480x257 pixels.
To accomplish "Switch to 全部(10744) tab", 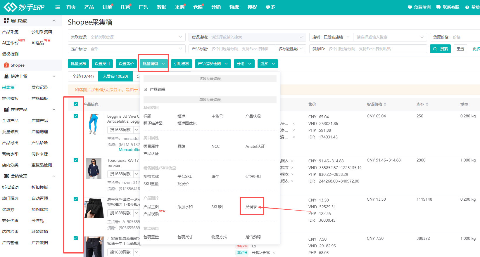I will click(x=83, y=76).
